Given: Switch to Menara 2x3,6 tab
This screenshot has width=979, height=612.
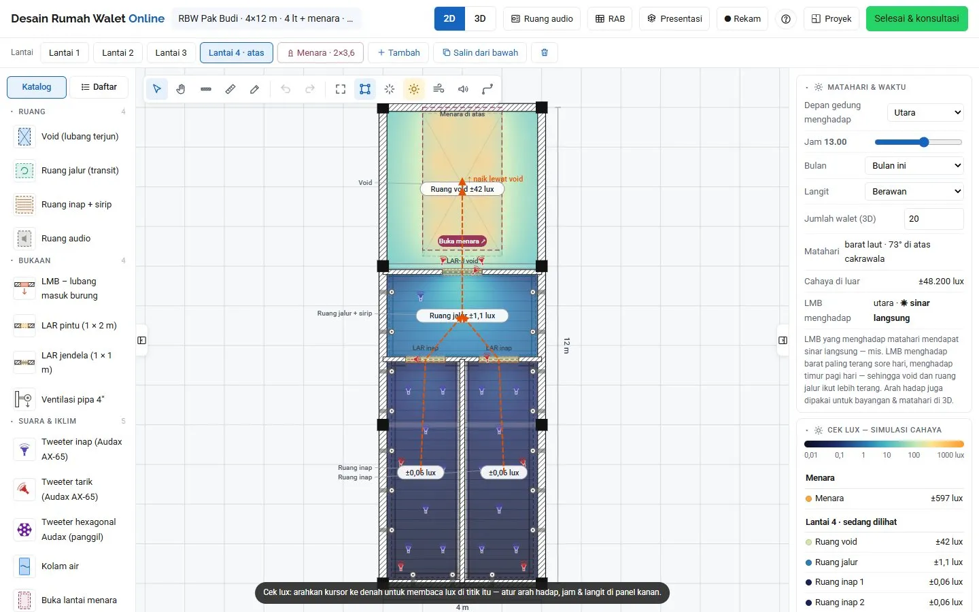Looking at the screenshot, I should coord(321,52).
